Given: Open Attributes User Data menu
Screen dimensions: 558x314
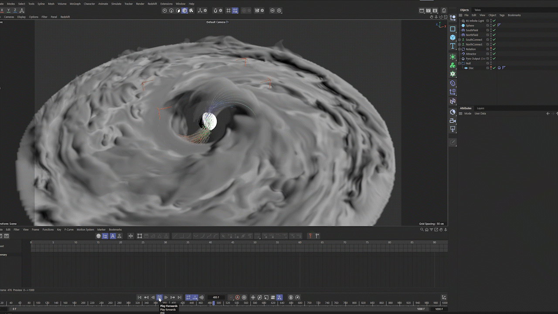Looking at the screenshot, I should [x=480, y=113].
